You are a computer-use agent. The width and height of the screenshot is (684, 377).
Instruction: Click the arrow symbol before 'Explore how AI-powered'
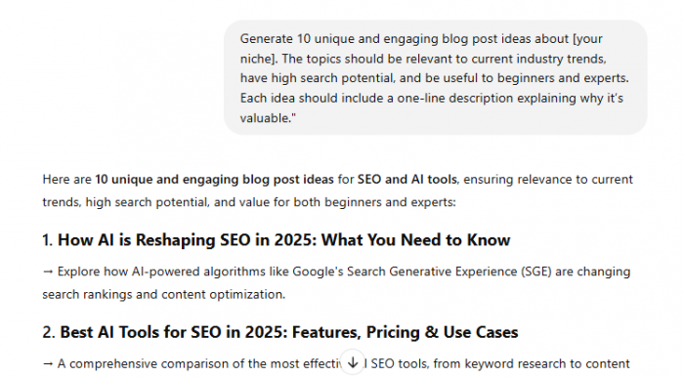pos(48,272)
